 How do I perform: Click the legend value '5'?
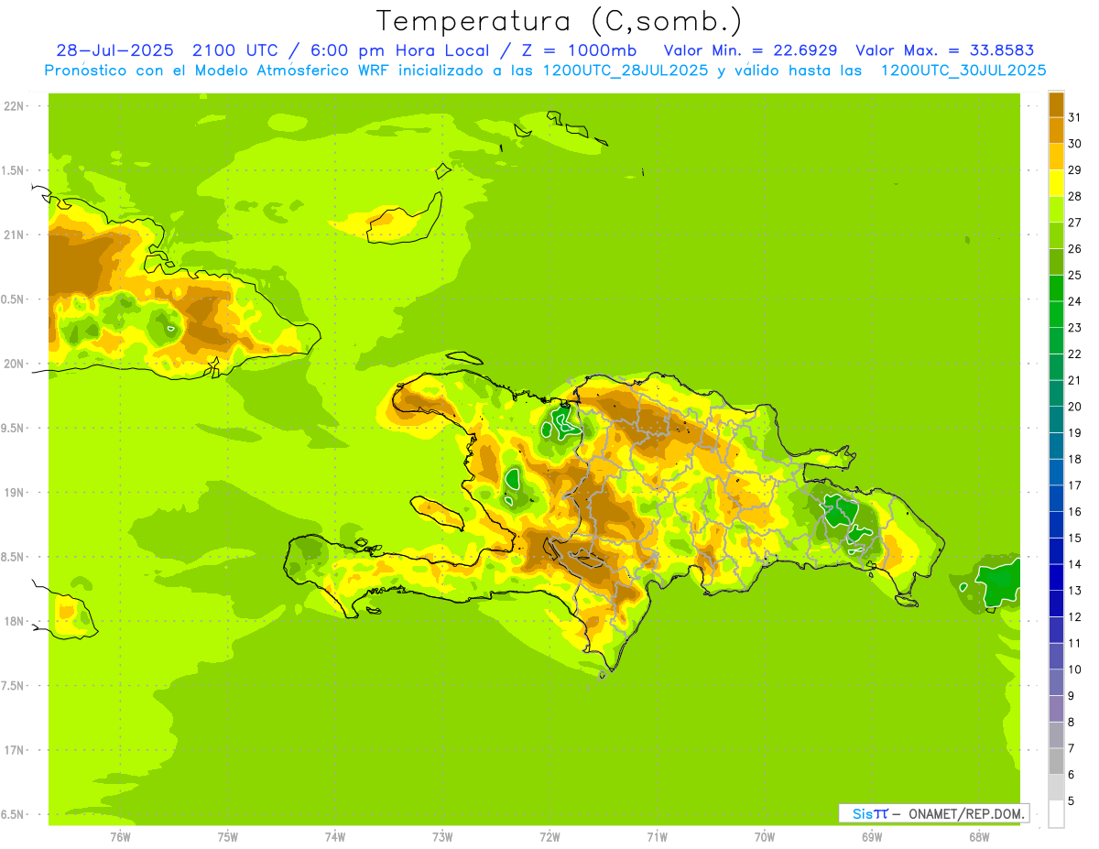pos(1072,800)
